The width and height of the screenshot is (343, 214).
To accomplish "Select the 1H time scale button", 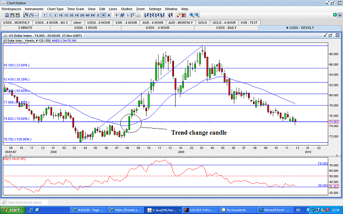I will (x=77, y=15).
